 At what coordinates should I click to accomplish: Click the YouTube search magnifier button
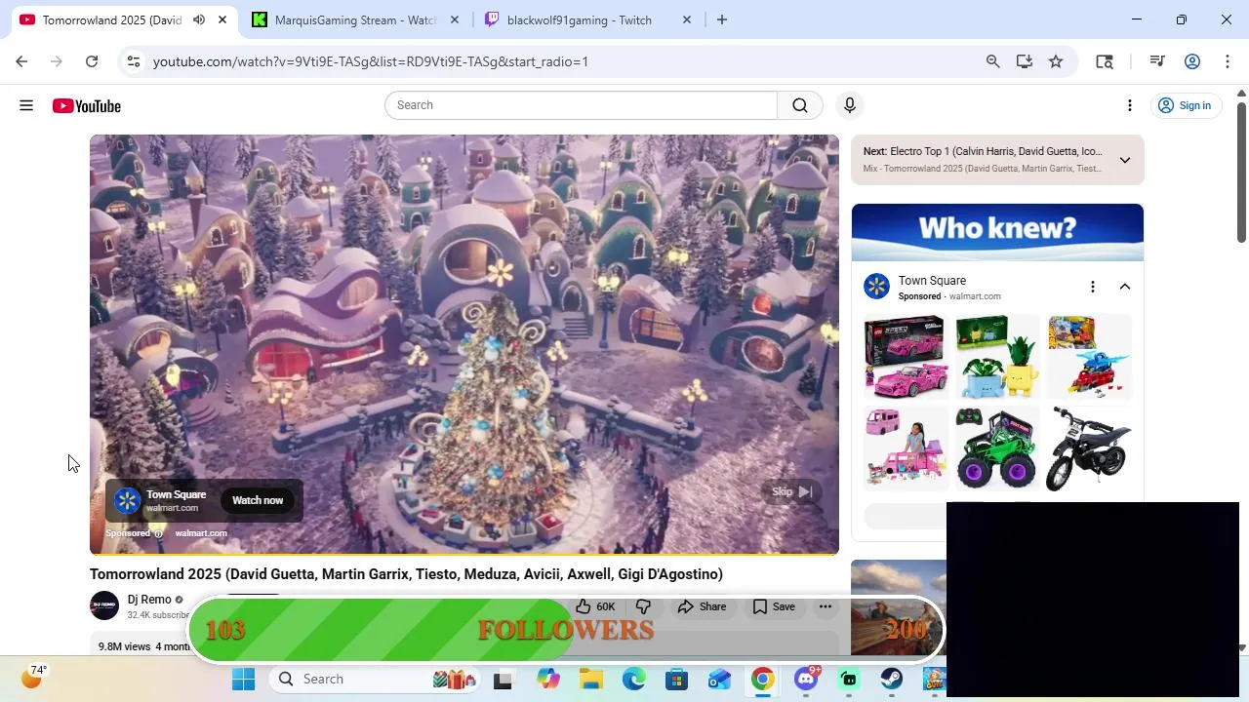(x=800, y=105)
